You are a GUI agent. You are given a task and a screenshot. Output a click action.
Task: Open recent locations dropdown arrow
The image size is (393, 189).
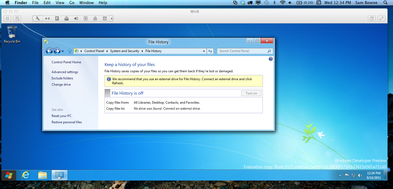[63, 51]
